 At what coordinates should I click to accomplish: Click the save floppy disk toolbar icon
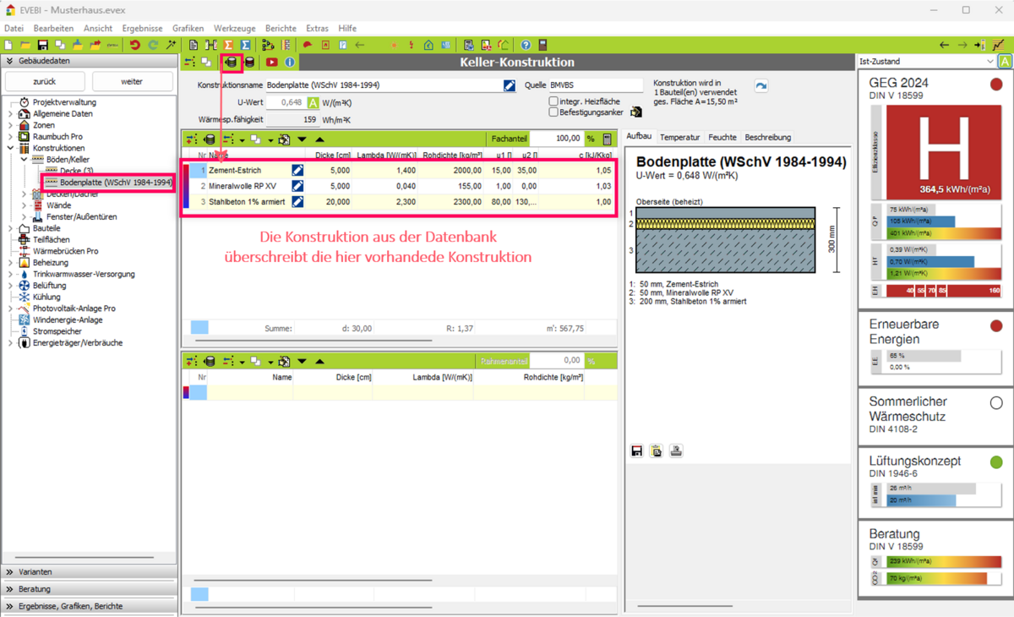[42, 45]
